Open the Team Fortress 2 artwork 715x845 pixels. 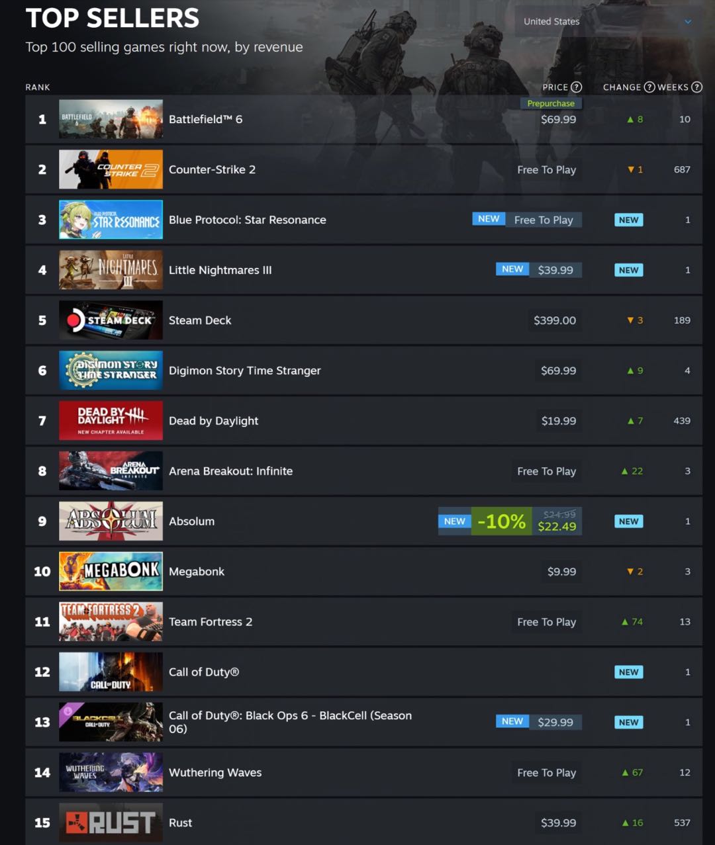pos(111,622)
